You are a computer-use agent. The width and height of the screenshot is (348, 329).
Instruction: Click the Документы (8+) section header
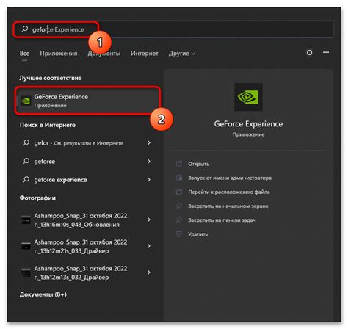[x=43, y=294]
